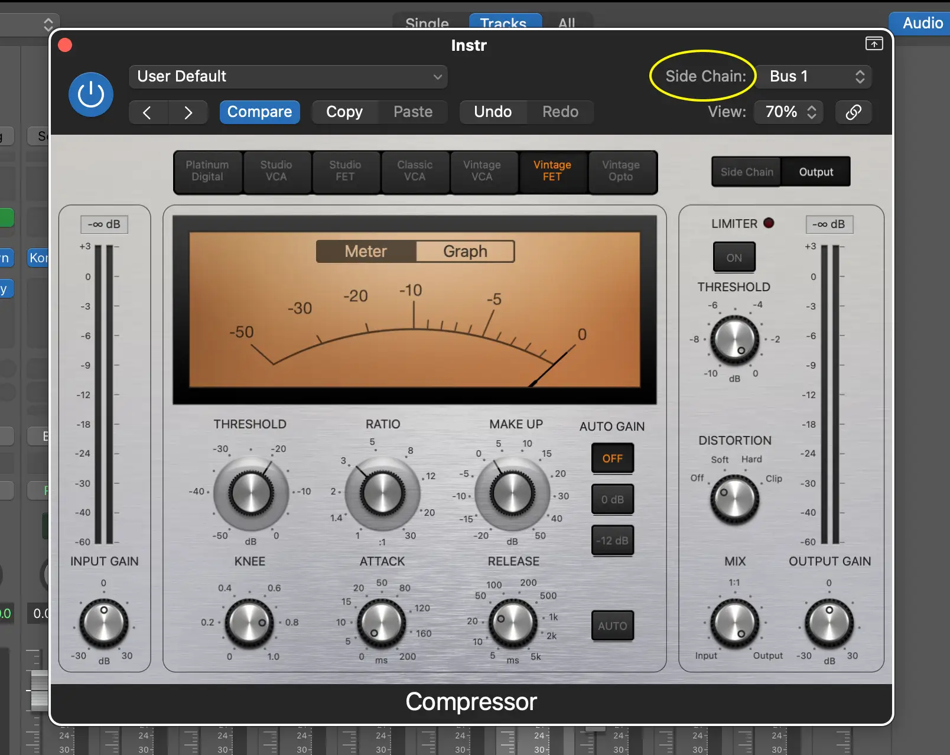Image resolution: width=950 pixels, height=755 pixels.
Task: Click the expand window icon at top right
Action: pos(874,44)
